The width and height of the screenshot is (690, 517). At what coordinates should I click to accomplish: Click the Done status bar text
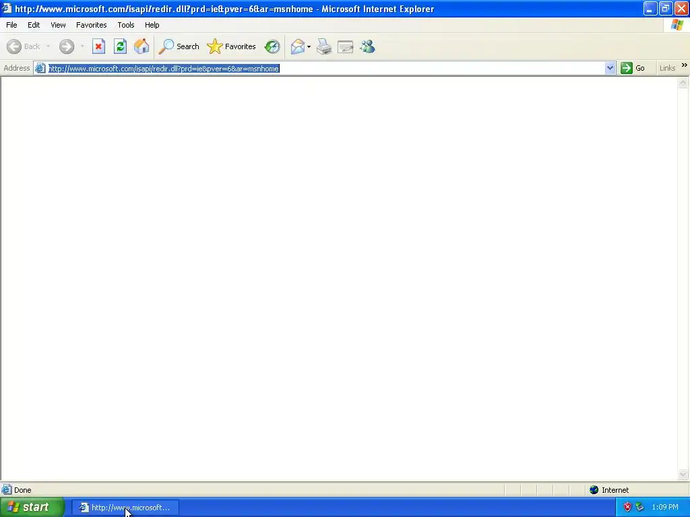[x=22, y=490]
